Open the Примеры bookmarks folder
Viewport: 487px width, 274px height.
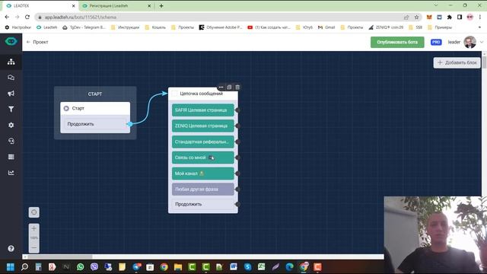[440, 27]
